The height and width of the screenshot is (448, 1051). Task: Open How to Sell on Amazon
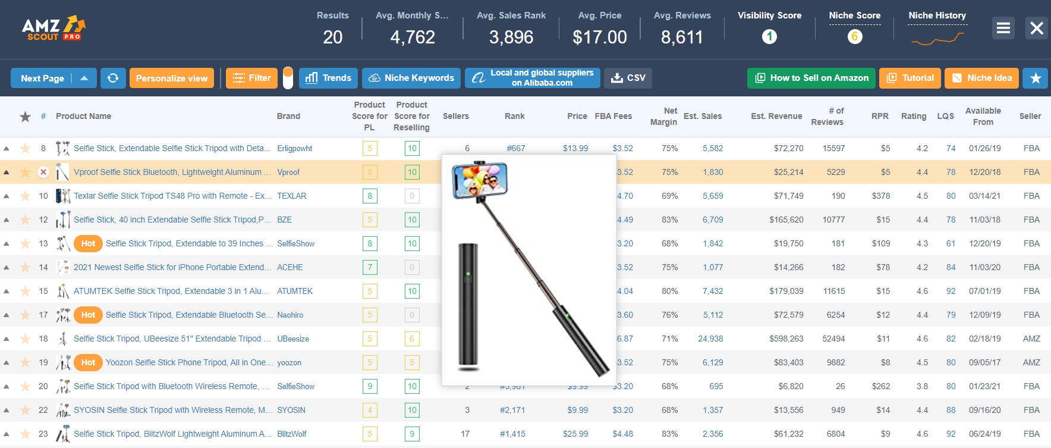811,78
